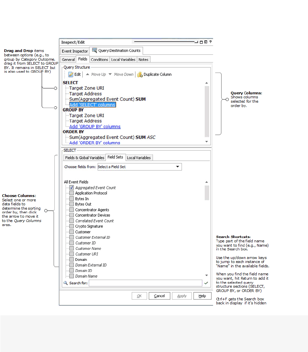Click the Help button
The image size is (308, 352).
tap(202, 296)
